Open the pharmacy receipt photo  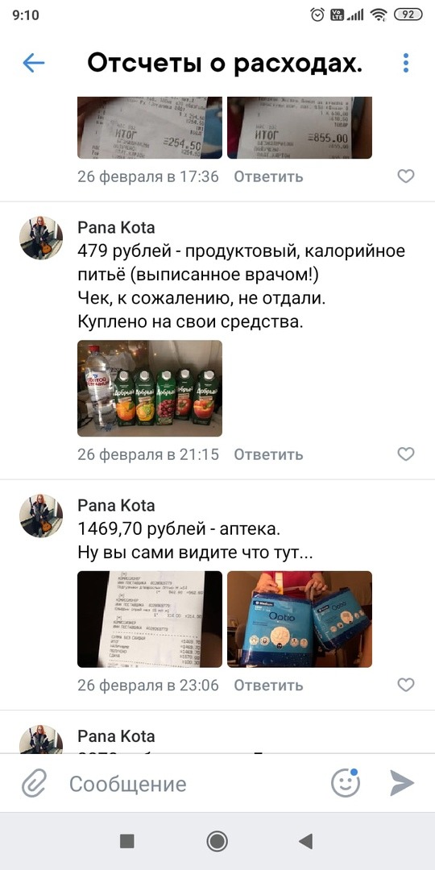pos(150,619)
